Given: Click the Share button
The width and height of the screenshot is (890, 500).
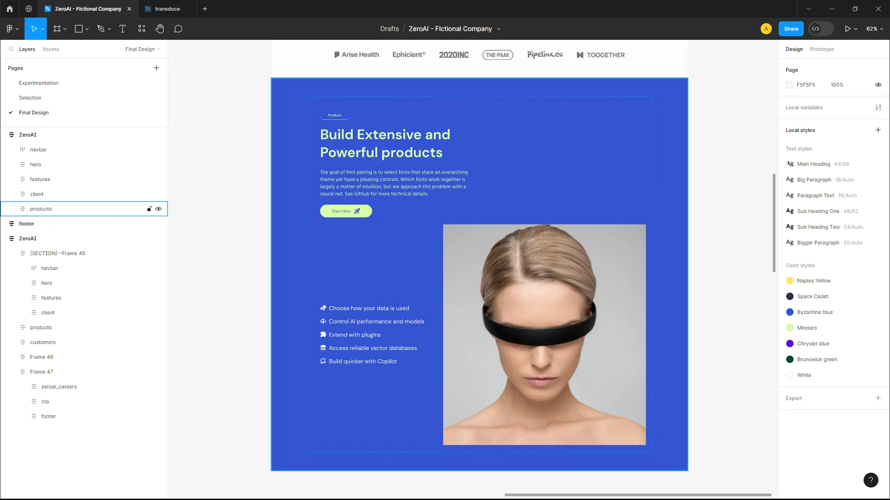Looking at the screenshot, I should [791, 29].
